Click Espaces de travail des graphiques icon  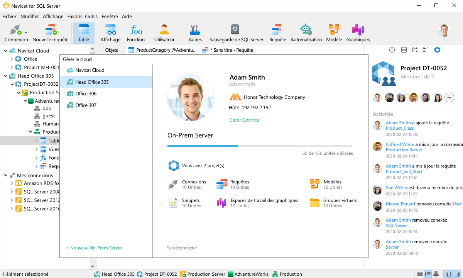[x=221, y=203]
